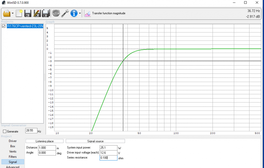Click the Open project folder icon

click(x=7, y=13)
